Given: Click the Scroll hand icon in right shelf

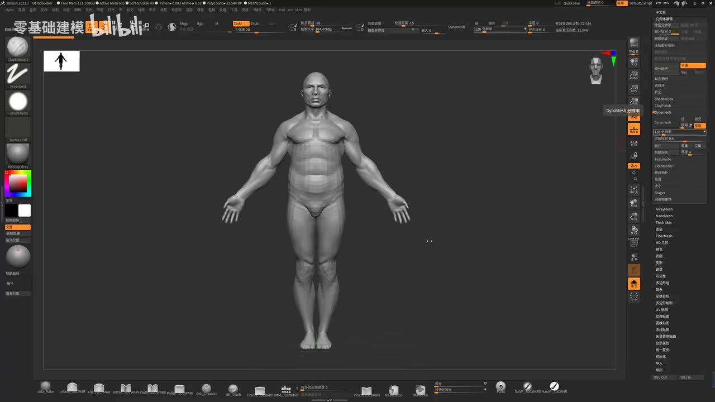Looking at the screenshot, I should click(x=634, y=61).
